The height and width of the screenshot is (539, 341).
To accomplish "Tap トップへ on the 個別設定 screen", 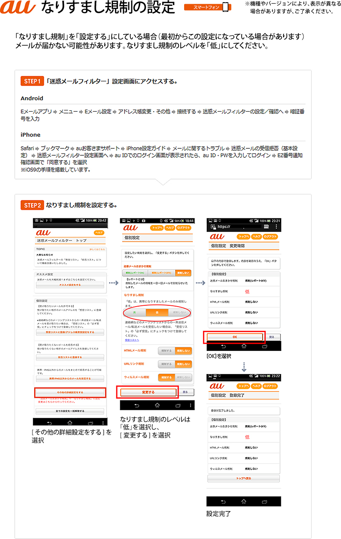I will tap(157, 228).
